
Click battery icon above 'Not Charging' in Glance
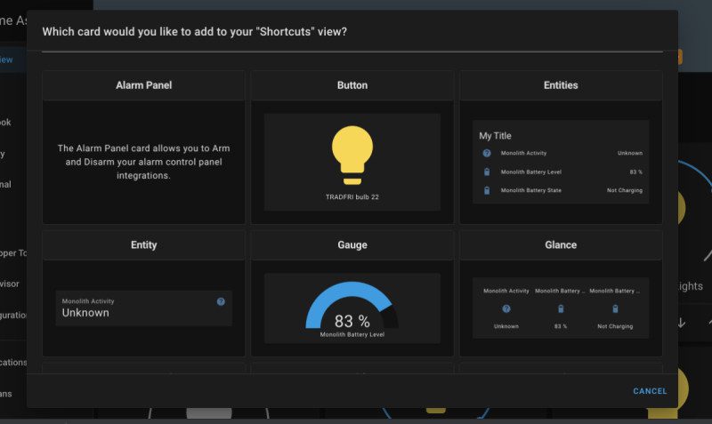tap(615, 308)
